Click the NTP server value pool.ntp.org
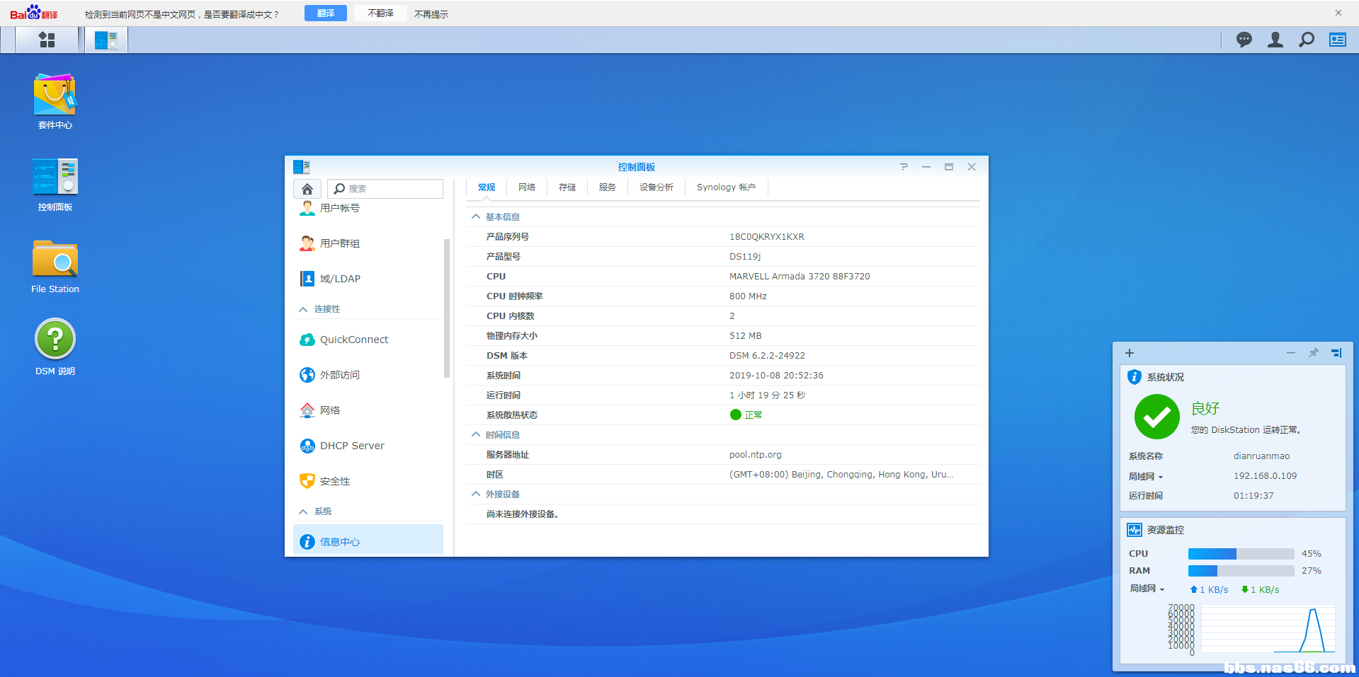Screen dimensions: 1359x677 756,455
